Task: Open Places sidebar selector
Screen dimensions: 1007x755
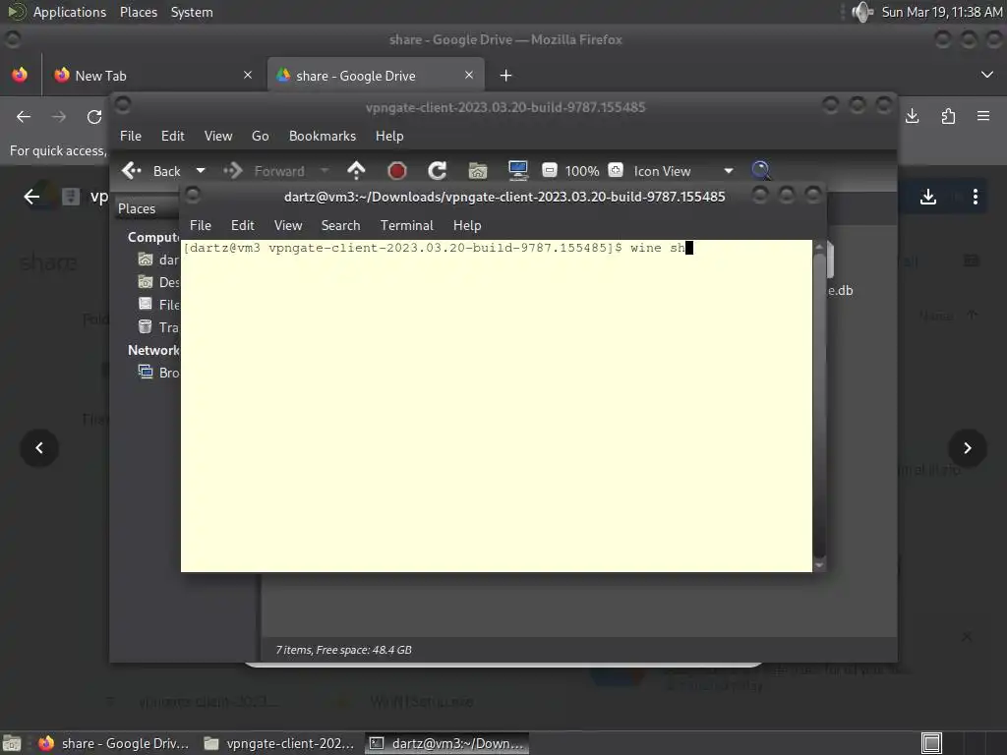Action: click(147, 208)
